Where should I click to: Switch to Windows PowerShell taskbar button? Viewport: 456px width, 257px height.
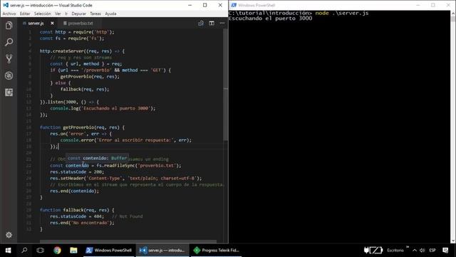(109, 251)
